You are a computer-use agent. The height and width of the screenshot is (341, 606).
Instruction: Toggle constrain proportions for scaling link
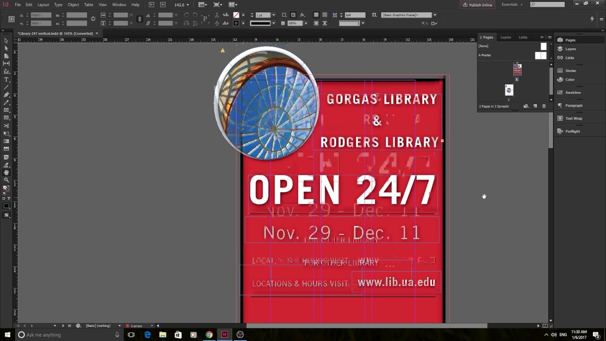pyautogui.click(x=140, y=19)
